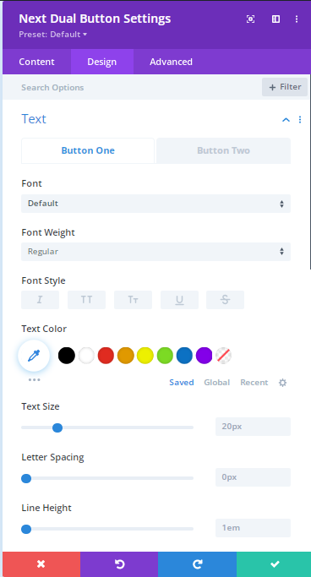
Task: Open the Text section three-dot options
Action: click(300, 120)
